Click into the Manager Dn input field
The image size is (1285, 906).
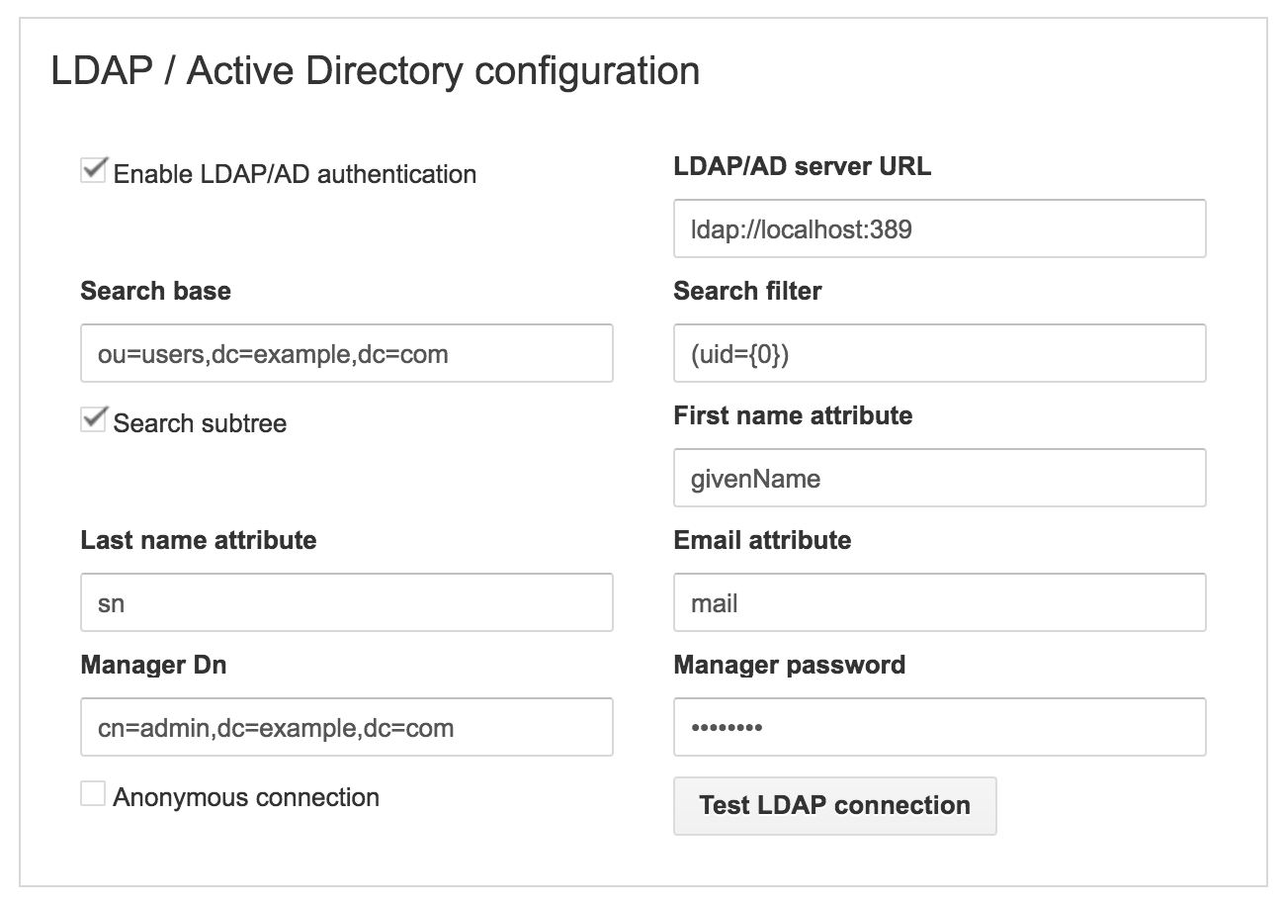click(x=346, y=727)
